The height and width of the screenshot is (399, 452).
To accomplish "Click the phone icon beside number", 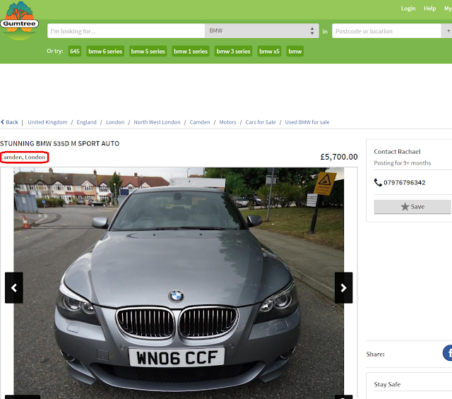I will click(378, 182).
